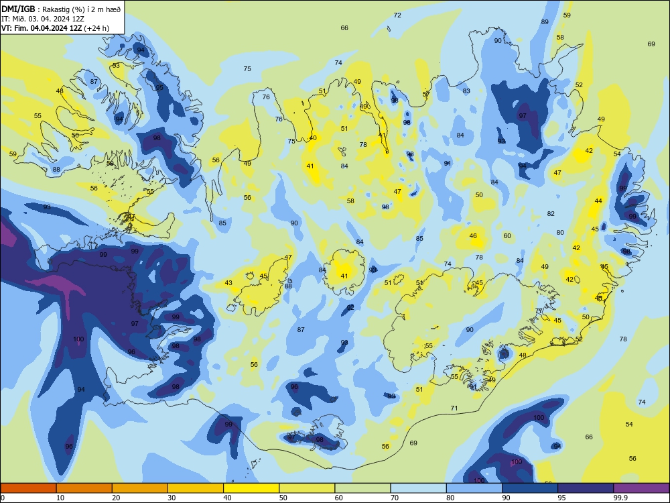Click the 90–95 dark blue legend swatch
Screen dimensions: 670x503
point(530,488)
